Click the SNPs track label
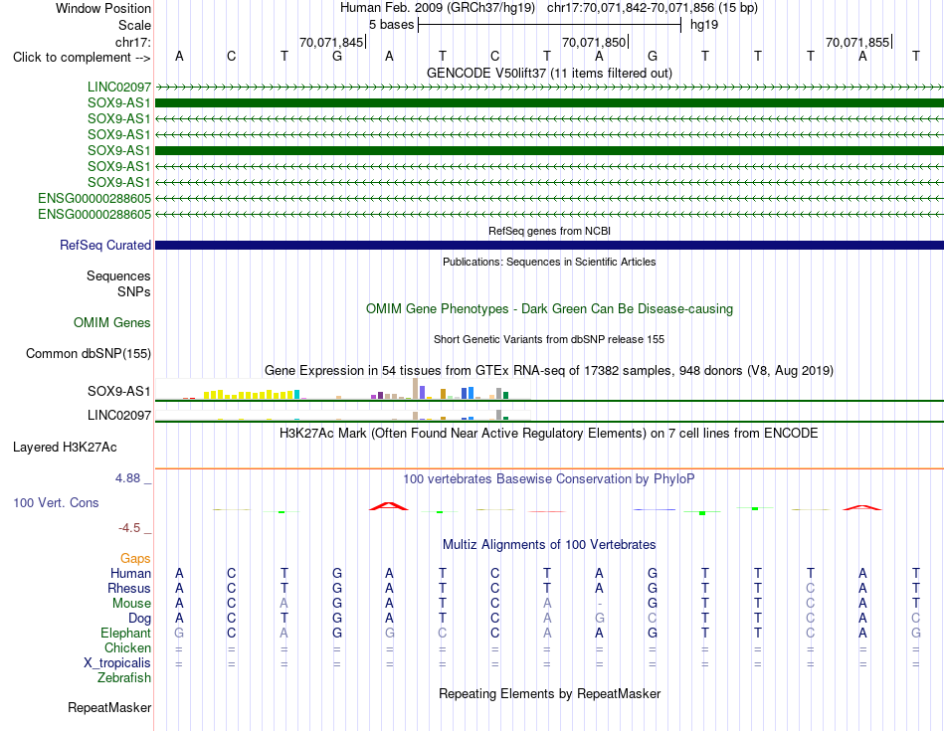Image resolution: width=945 pixels, height=731 pixels. 134,291
